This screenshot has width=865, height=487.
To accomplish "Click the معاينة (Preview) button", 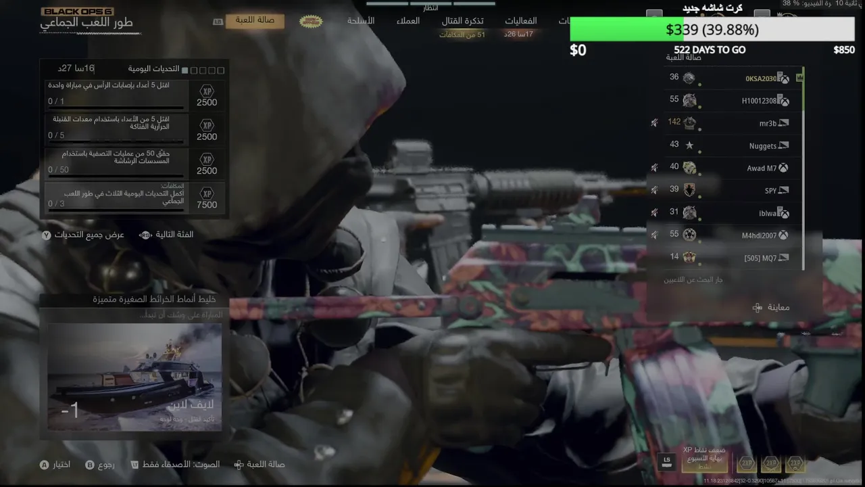I will (x=770, y=307).
